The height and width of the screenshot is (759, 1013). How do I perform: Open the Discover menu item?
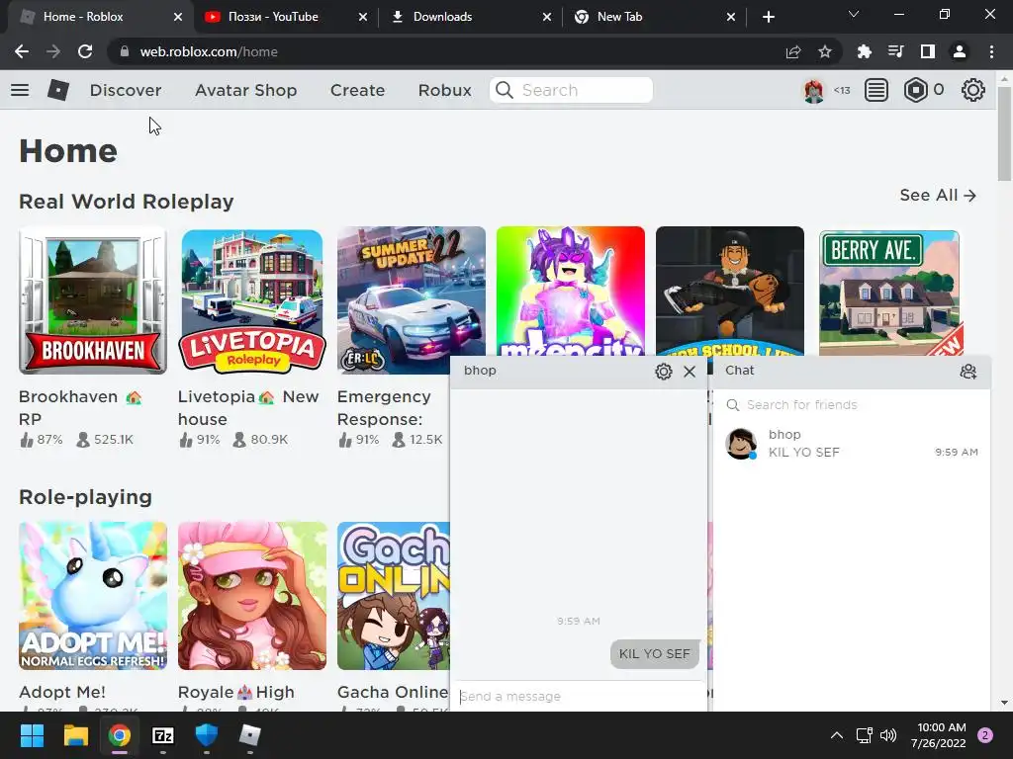click(126, 90)
